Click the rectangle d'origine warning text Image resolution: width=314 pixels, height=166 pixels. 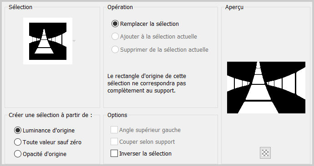[x=147, y=83]
